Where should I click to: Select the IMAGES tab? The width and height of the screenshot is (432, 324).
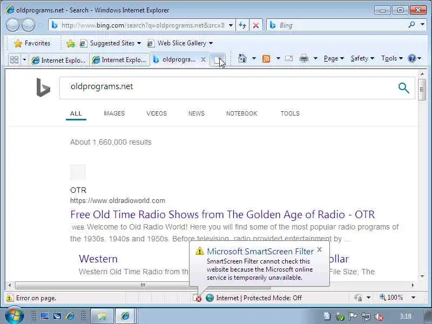click(x=114, y=113)
